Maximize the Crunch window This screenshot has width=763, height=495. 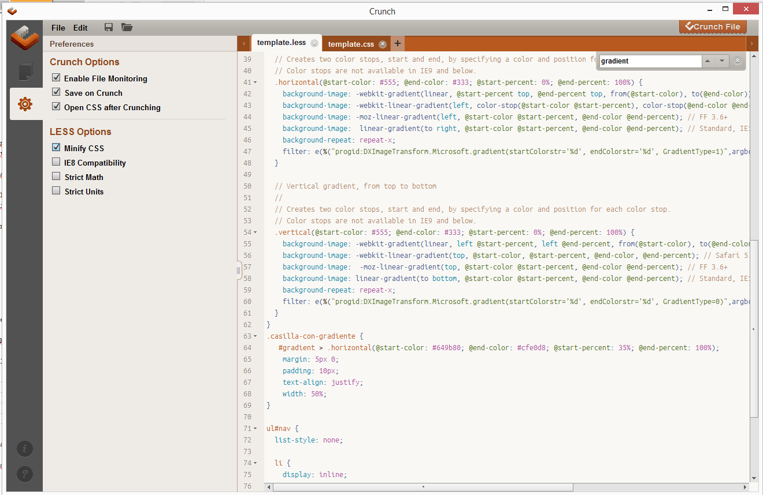[x=725, y=9]
